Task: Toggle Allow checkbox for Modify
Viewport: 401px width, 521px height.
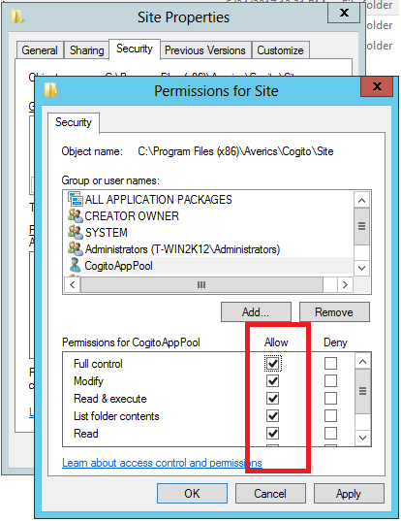Action: [272, 380]
